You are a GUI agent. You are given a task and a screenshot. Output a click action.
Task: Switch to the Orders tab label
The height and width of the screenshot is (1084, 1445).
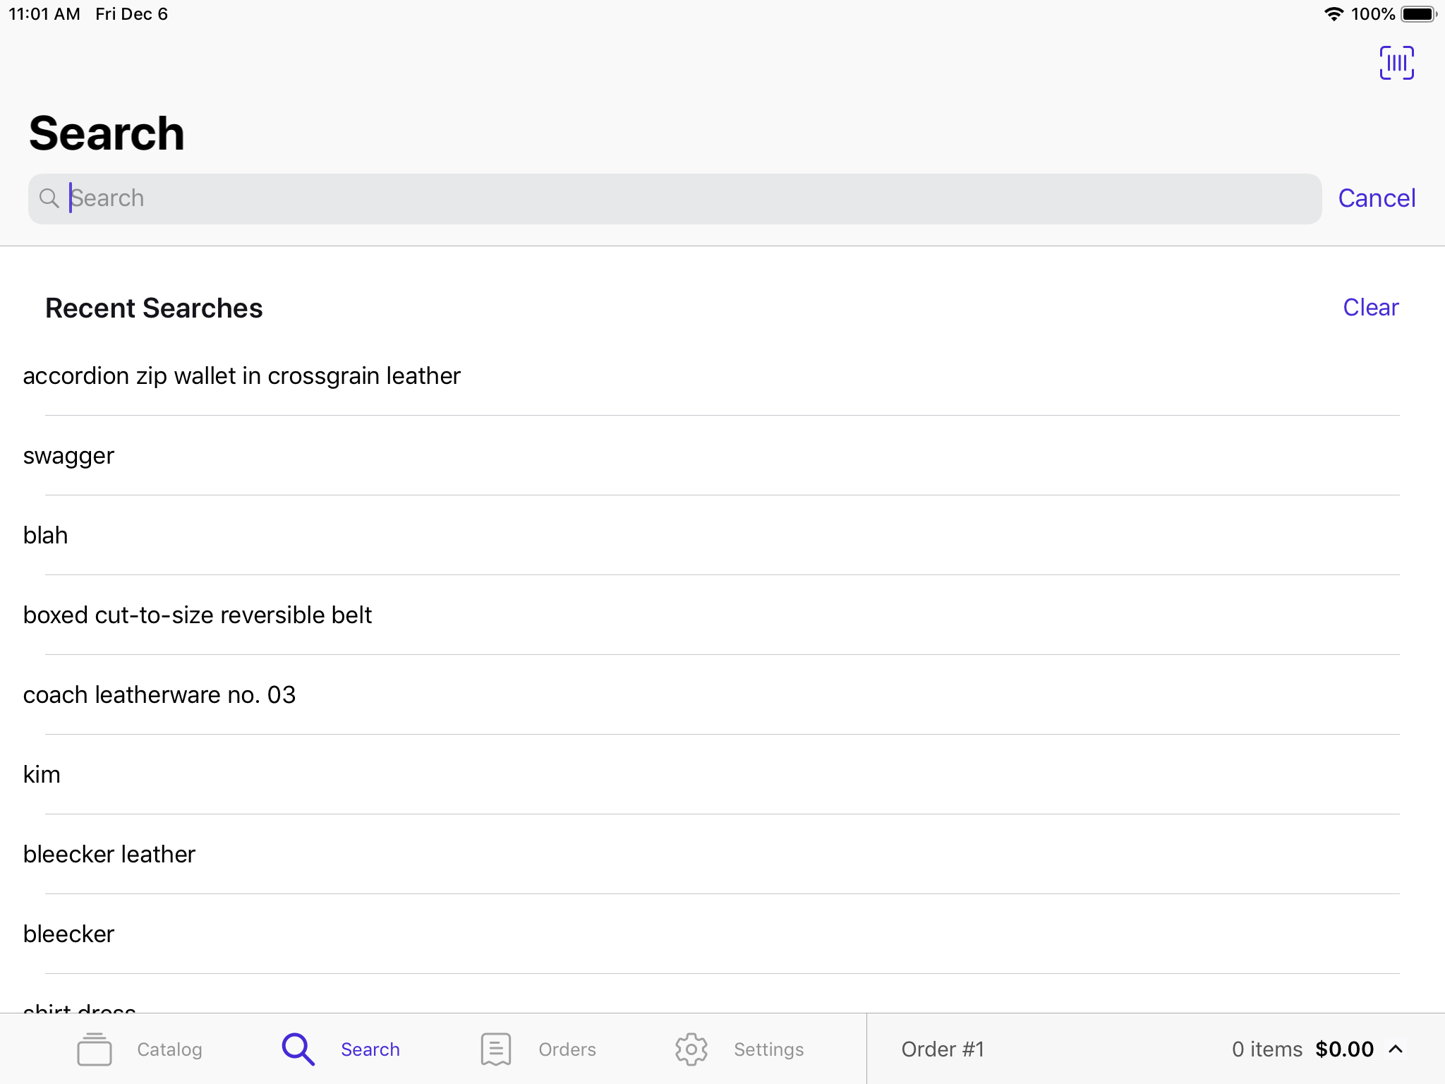click(567, 1049)
